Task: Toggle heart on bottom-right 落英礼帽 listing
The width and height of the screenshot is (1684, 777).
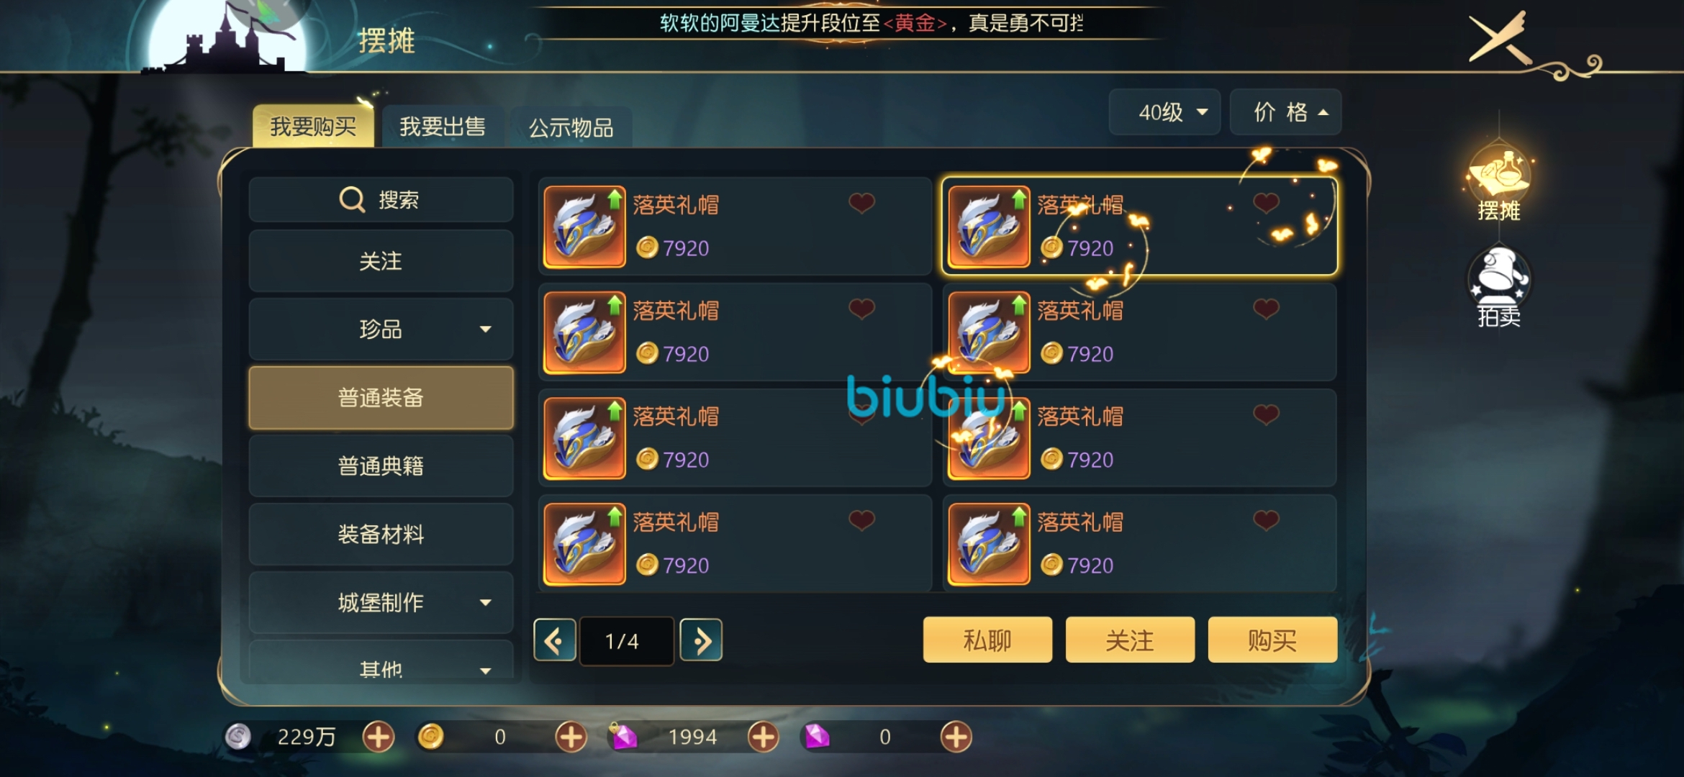Action: coord(1266,520)
